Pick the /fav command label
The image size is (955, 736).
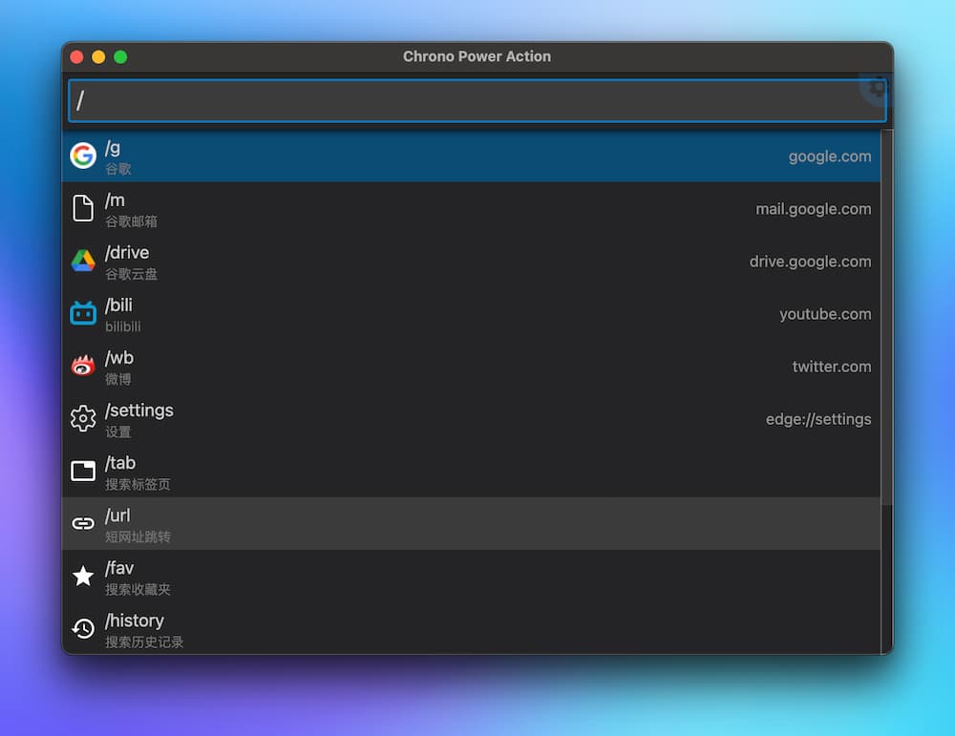coord(118,569)
